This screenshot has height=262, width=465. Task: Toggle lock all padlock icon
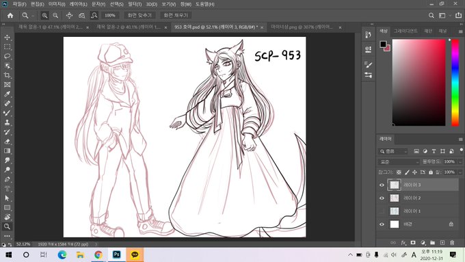tap(431, 172)
